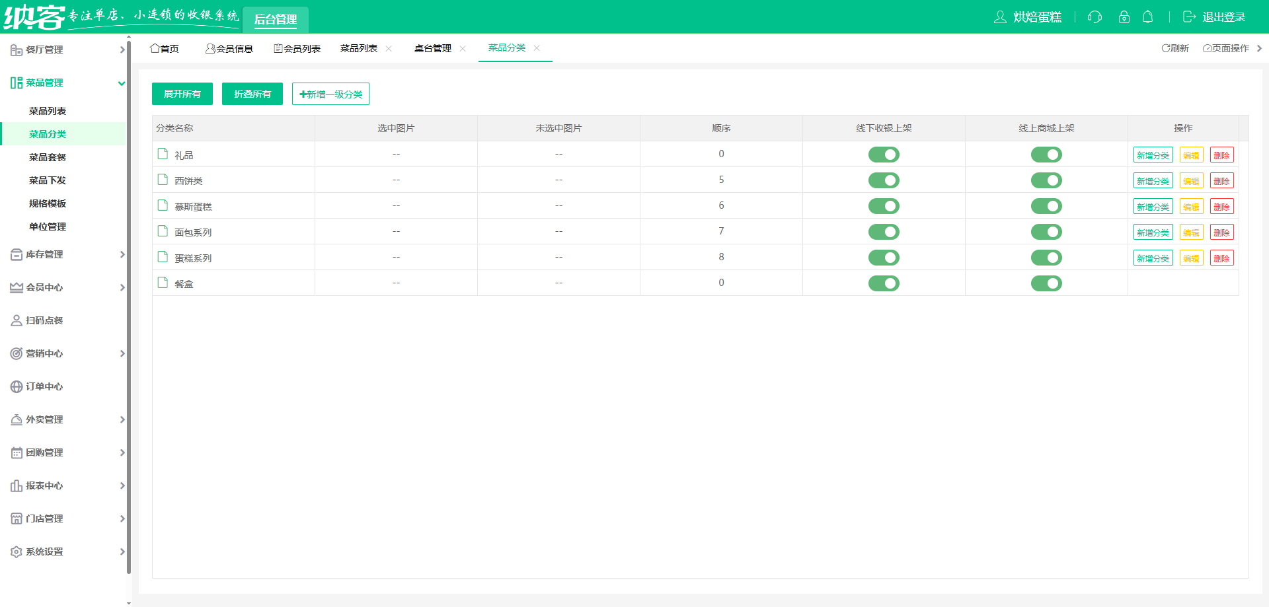The height and width of the screenshot is (607, 1269).
Task: Click the customer service headset icon
Action: point(1095,17)
